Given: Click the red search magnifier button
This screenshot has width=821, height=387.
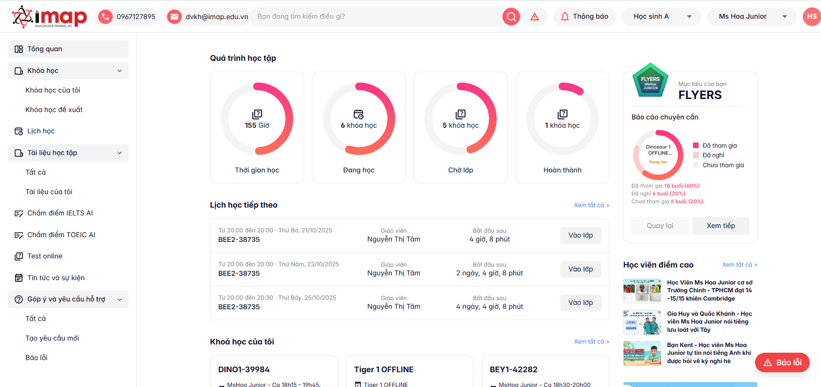Looking at the screenshot, I should (511, 17).
